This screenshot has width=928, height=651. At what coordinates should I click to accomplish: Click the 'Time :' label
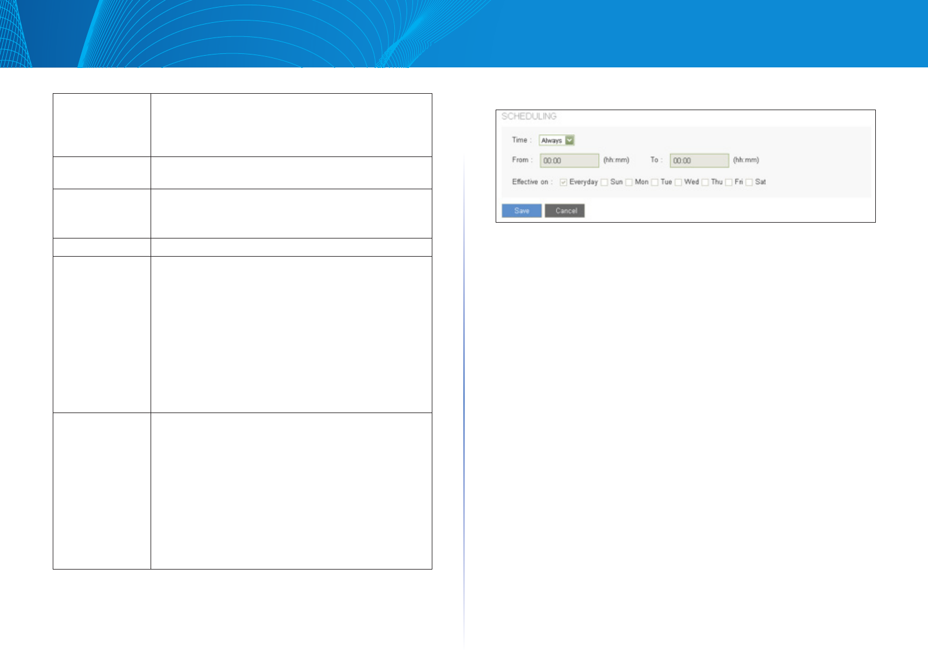tap(521, 140)
